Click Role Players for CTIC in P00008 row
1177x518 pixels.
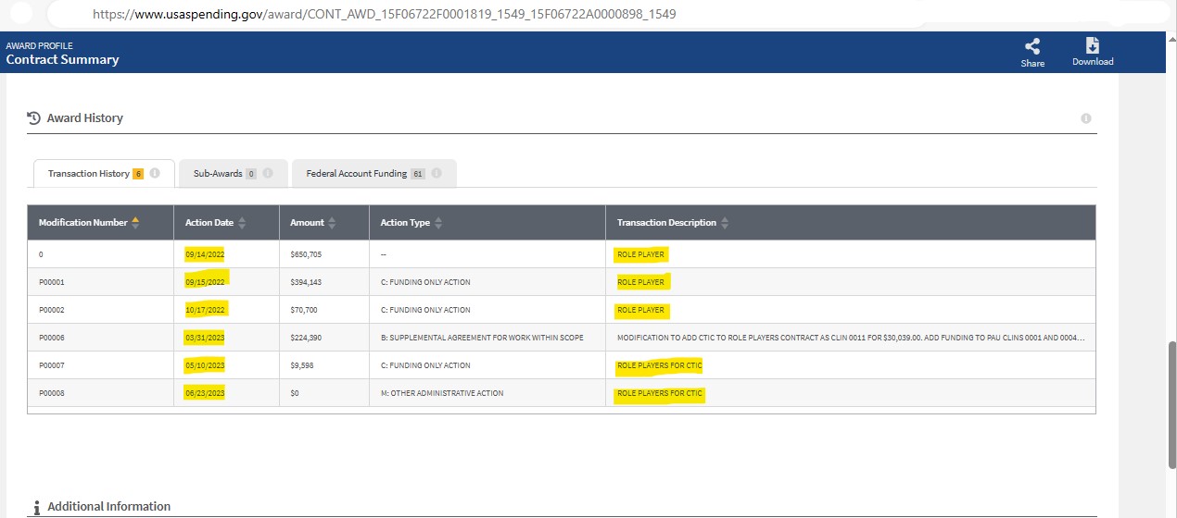(660, 393)
